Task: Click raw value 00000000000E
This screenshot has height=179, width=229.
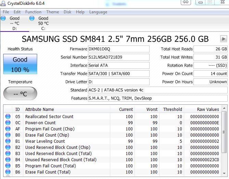Action: tap(205, 123)
